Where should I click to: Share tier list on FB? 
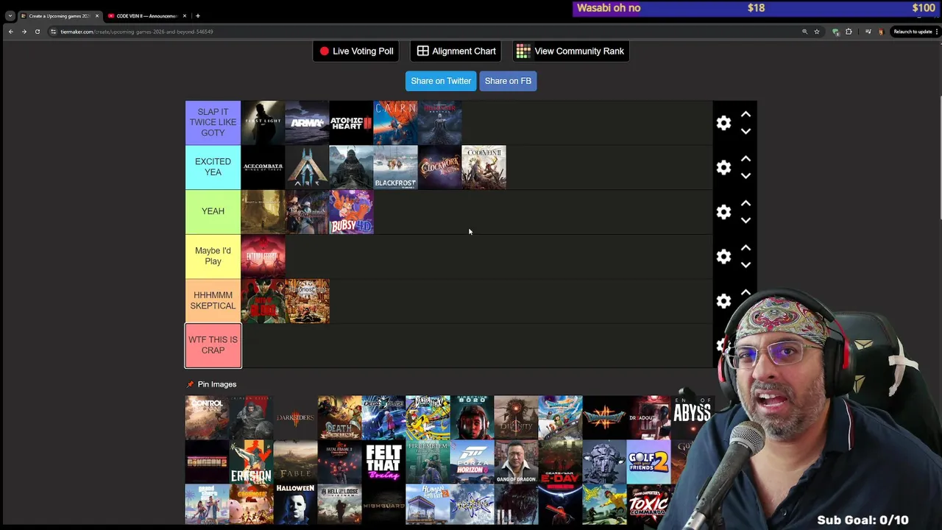pyautogui.click(x=508, y=81)
